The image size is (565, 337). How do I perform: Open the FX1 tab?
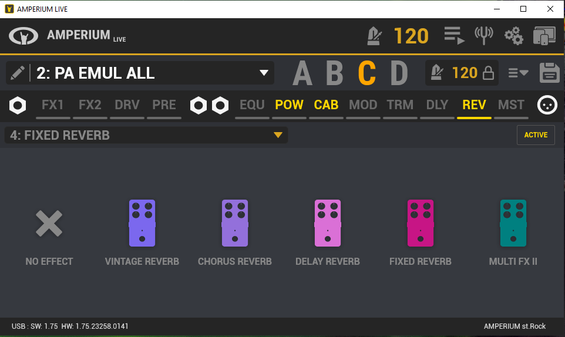(x=53, y=105)
